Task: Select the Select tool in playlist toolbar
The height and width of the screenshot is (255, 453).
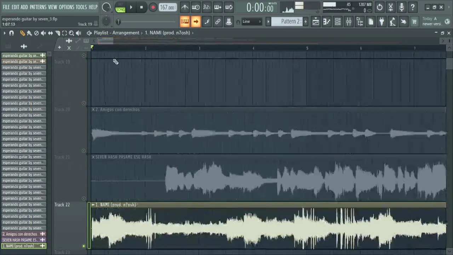Action: [x=64, y=33]
